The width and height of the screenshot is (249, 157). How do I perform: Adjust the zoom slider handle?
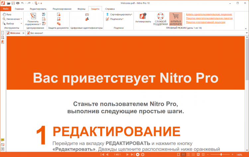click(x=221, y=154)
